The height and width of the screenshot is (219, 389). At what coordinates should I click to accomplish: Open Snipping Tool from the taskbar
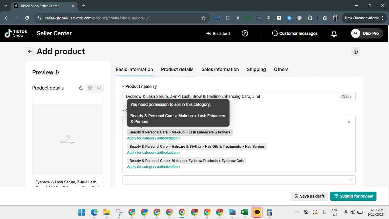119,212
